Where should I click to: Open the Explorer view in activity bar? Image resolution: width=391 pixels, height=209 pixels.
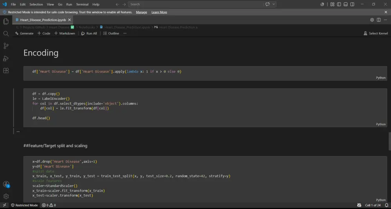(x=6, y=22)
